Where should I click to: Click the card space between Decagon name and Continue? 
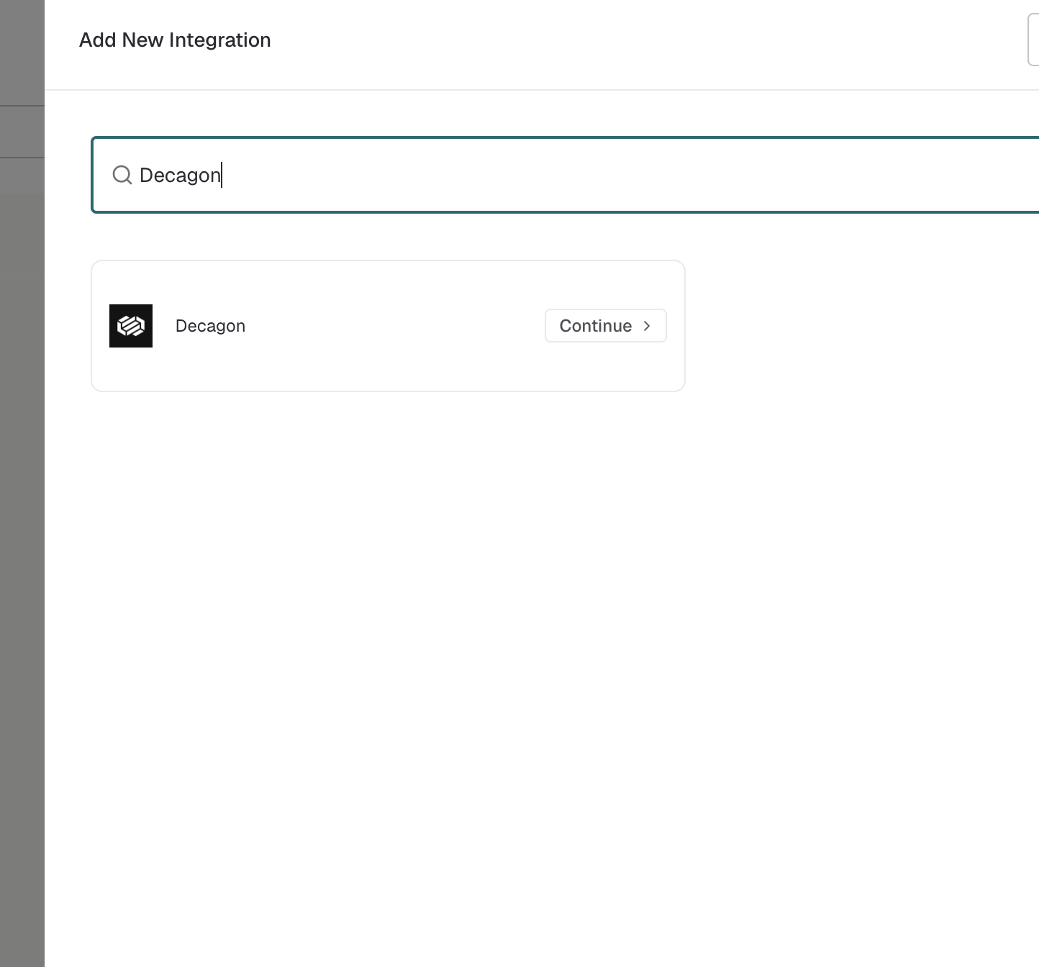[x=396, y=326]
